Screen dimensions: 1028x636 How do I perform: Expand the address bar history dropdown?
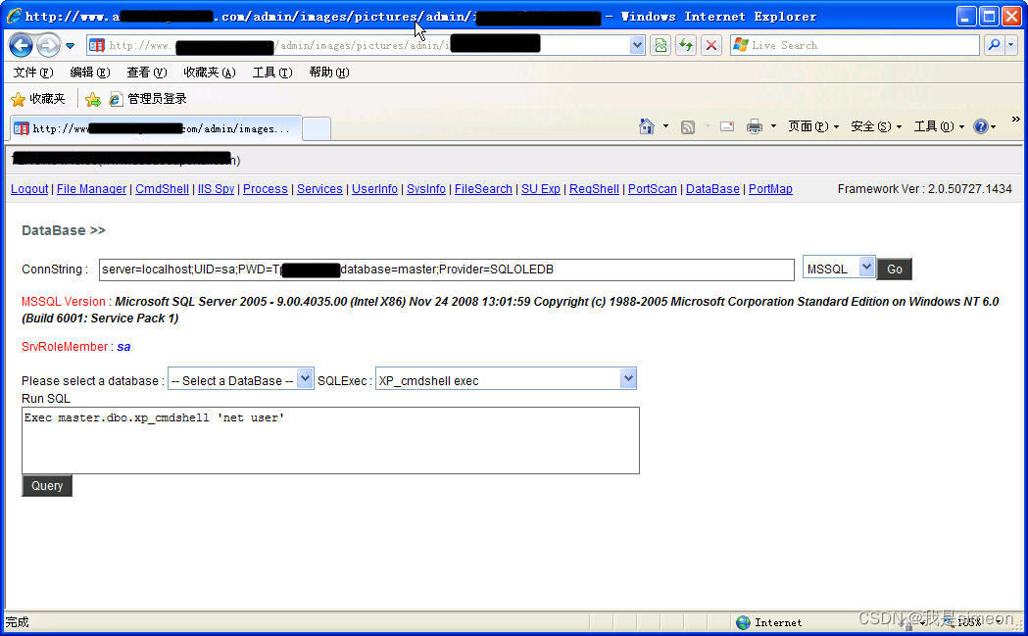point(637,45)
